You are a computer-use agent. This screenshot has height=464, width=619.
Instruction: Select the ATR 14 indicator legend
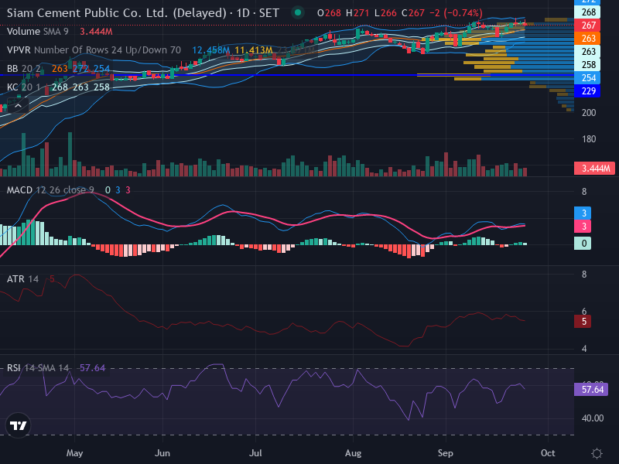pos(22,279)
